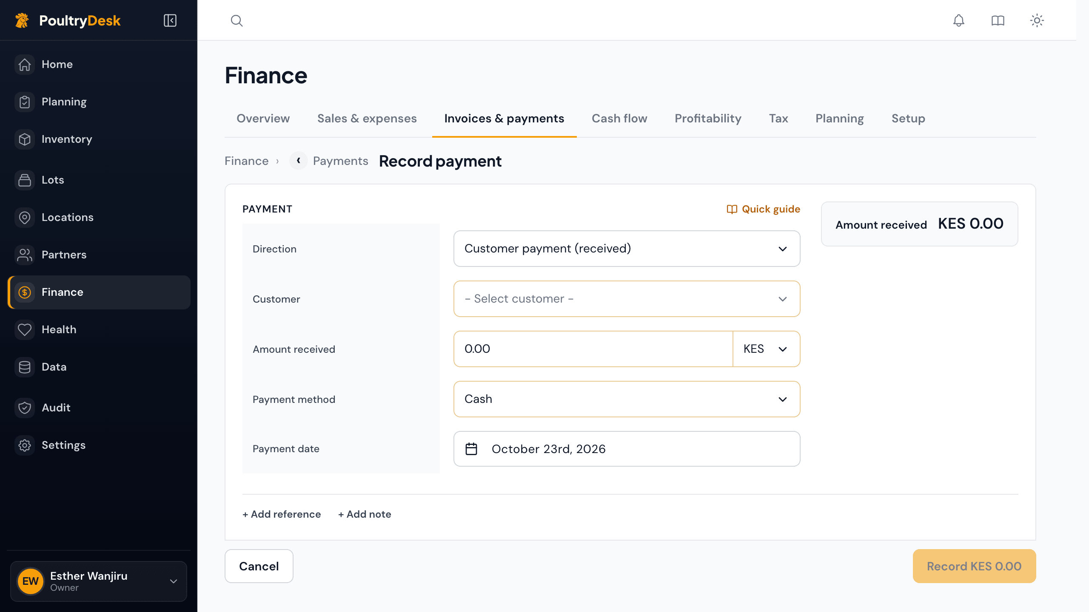Click the Inventory box icon

coord(25,139)
